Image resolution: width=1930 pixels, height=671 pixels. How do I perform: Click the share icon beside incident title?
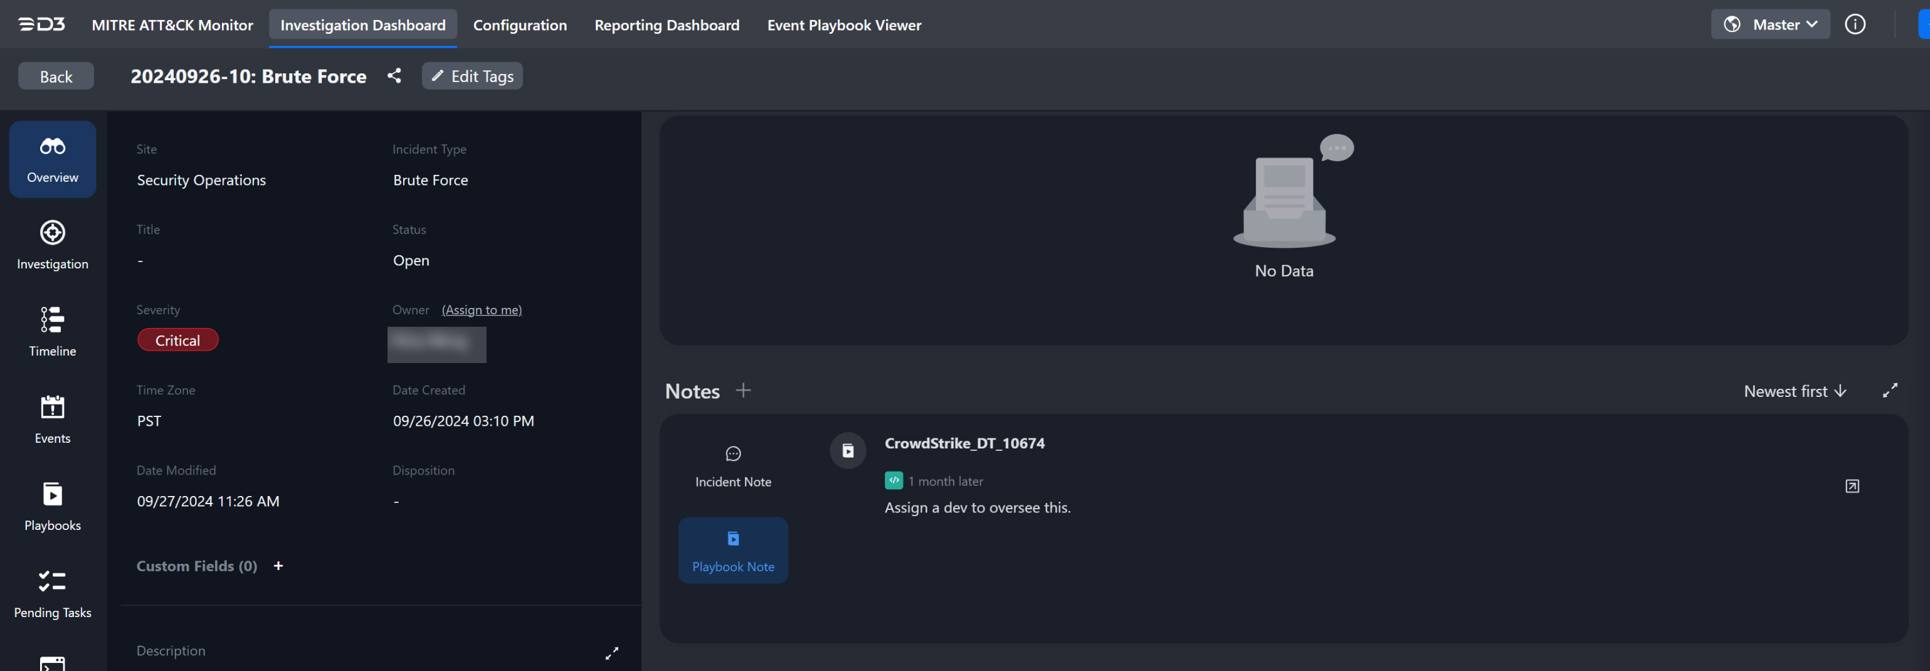[x=394, y=76]
